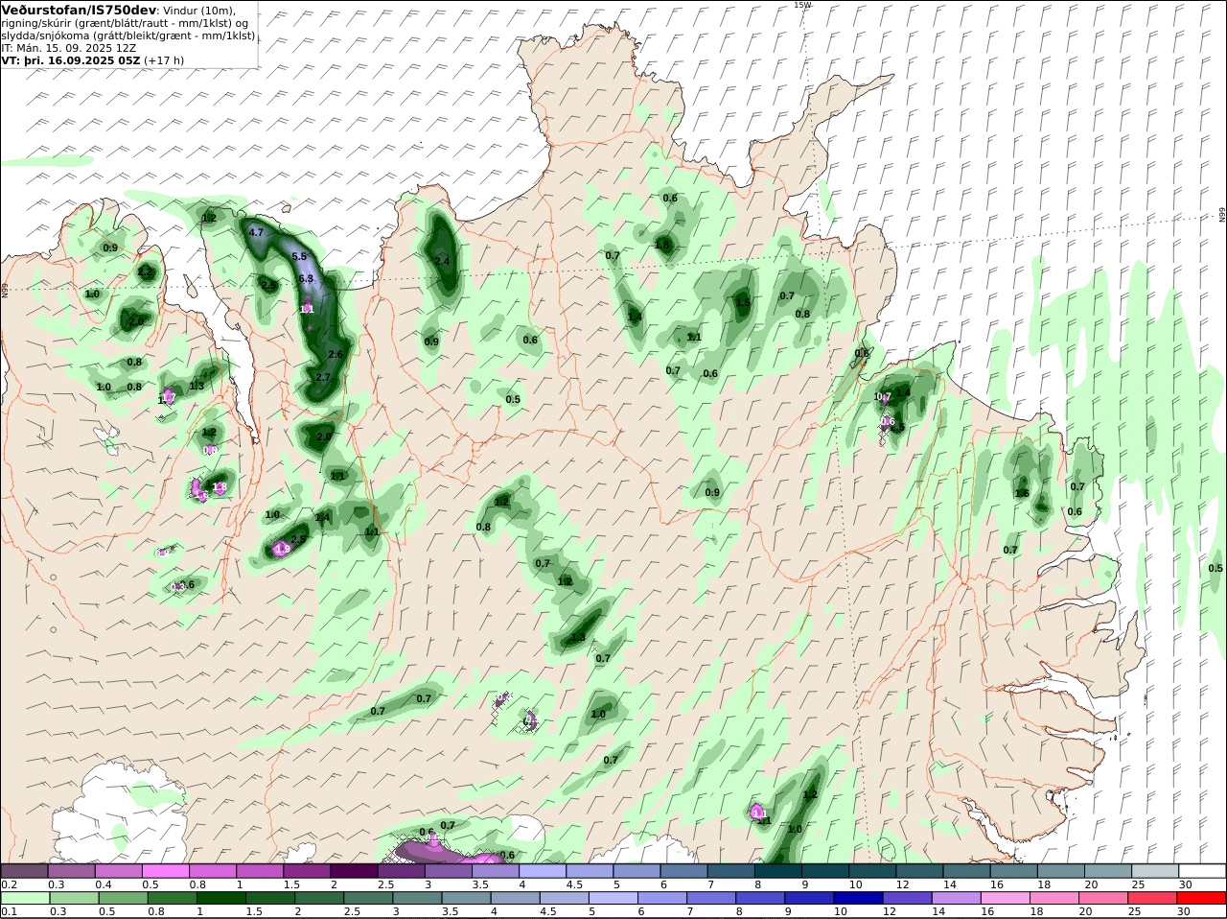Viewport: 1227px width, 919px height.
Task: Pick the snow legend swatch between 1.5 and 2
Action: 307,871
